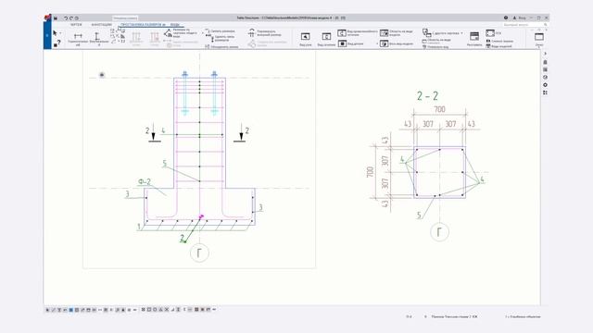
Task: Select the section title 2 – 2
Action: [x=427, y=96]
